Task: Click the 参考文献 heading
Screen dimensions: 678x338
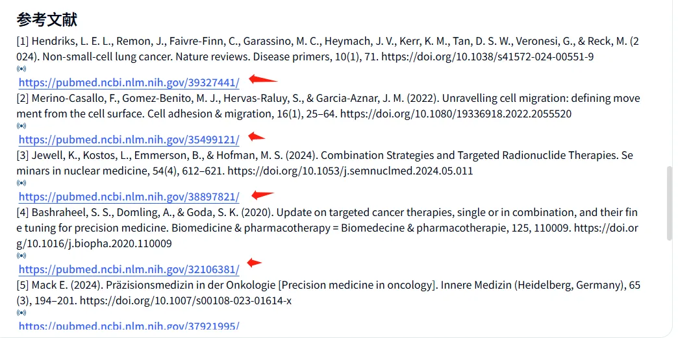Action: (x=47, y=19)
